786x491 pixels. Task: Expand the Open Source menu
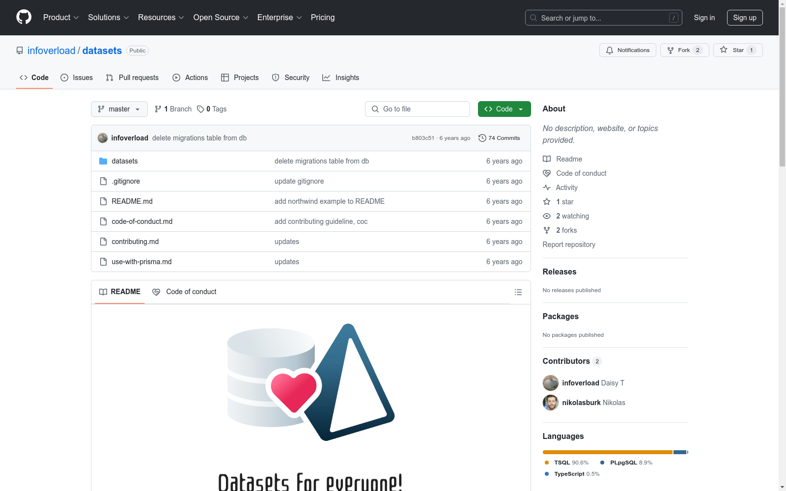pos(221,18)
